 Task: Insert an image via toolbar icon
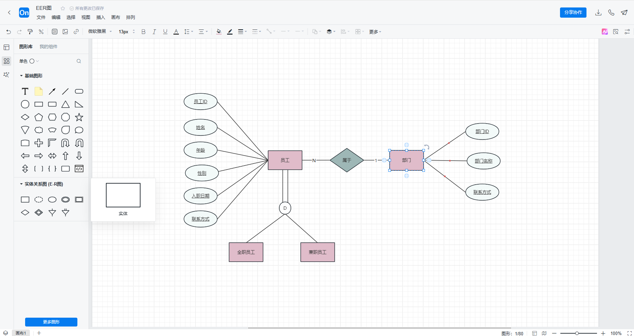(x=65, y=32)
